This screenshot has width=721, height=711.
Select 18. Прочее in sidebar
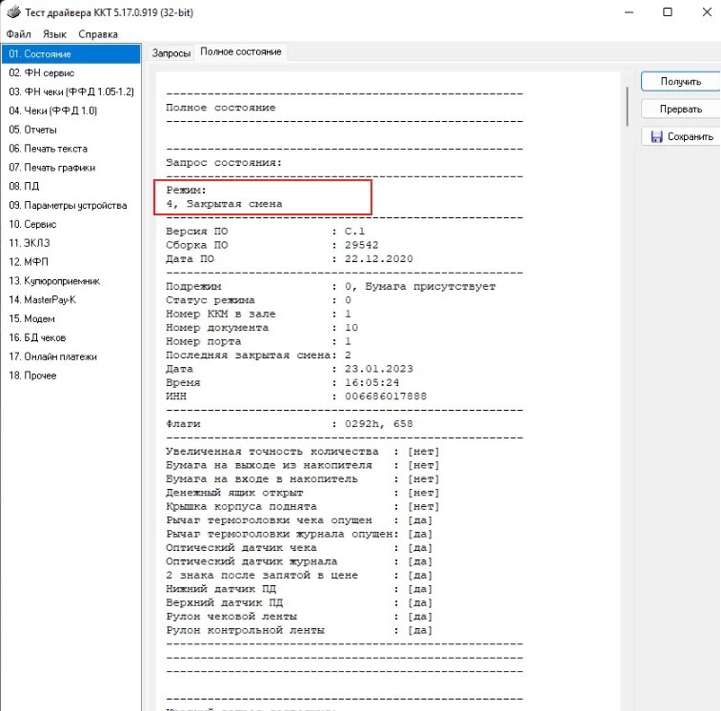click(x=71, y=376)
